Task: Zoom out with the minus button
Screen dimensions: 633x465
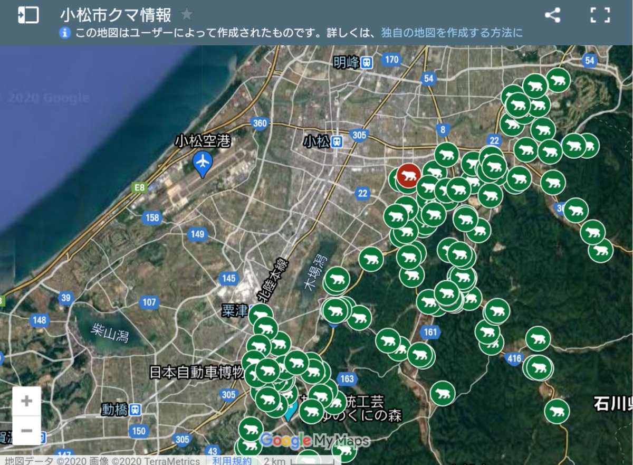Action: point(27,430)
